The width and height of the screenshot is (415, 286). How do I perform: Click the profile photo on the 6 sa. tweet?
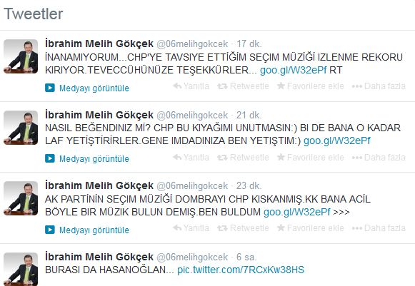pos(21,269)
